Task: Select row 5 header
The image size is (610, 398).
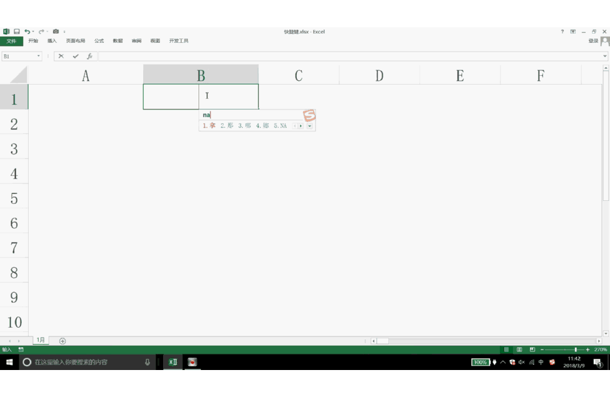Action: (14, 198)
